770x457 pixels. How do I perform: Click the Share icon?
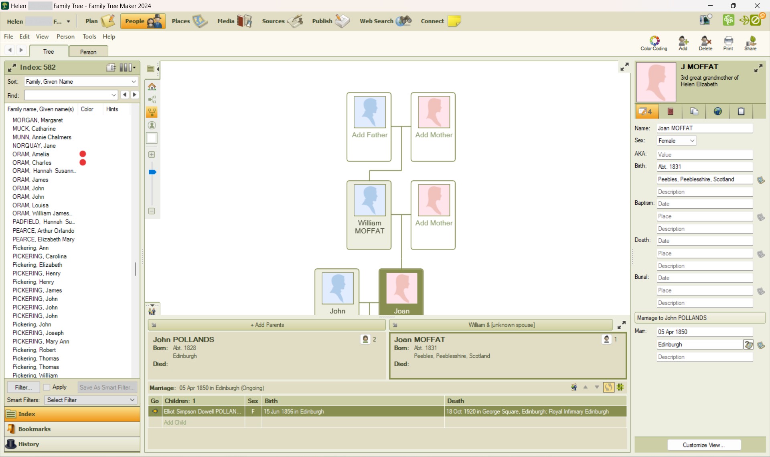(750, 43)
